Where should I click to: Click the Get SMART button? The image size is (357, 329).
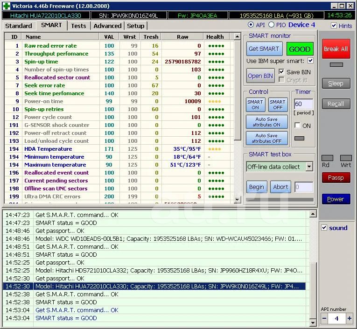pyautogui.click(x=264, y=49)
